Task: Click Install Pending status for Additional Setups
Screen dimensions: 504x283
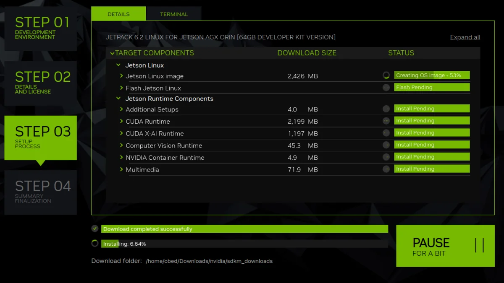Action: pyautogui.click(x=432, y=109)
